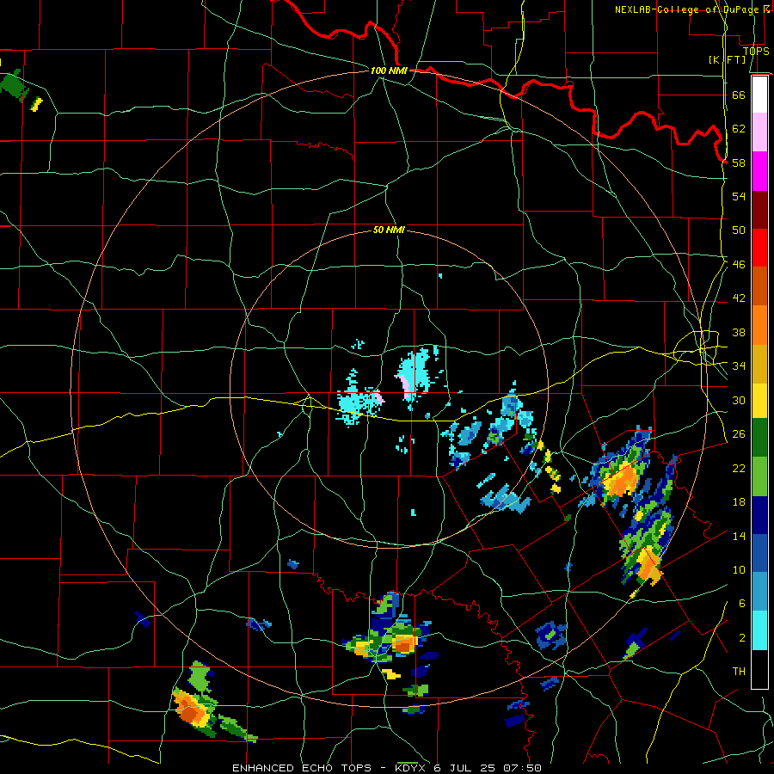Select the light blue legend swatch
The width and height of the screenshot is (774, 774).
[x=759, y=592]
